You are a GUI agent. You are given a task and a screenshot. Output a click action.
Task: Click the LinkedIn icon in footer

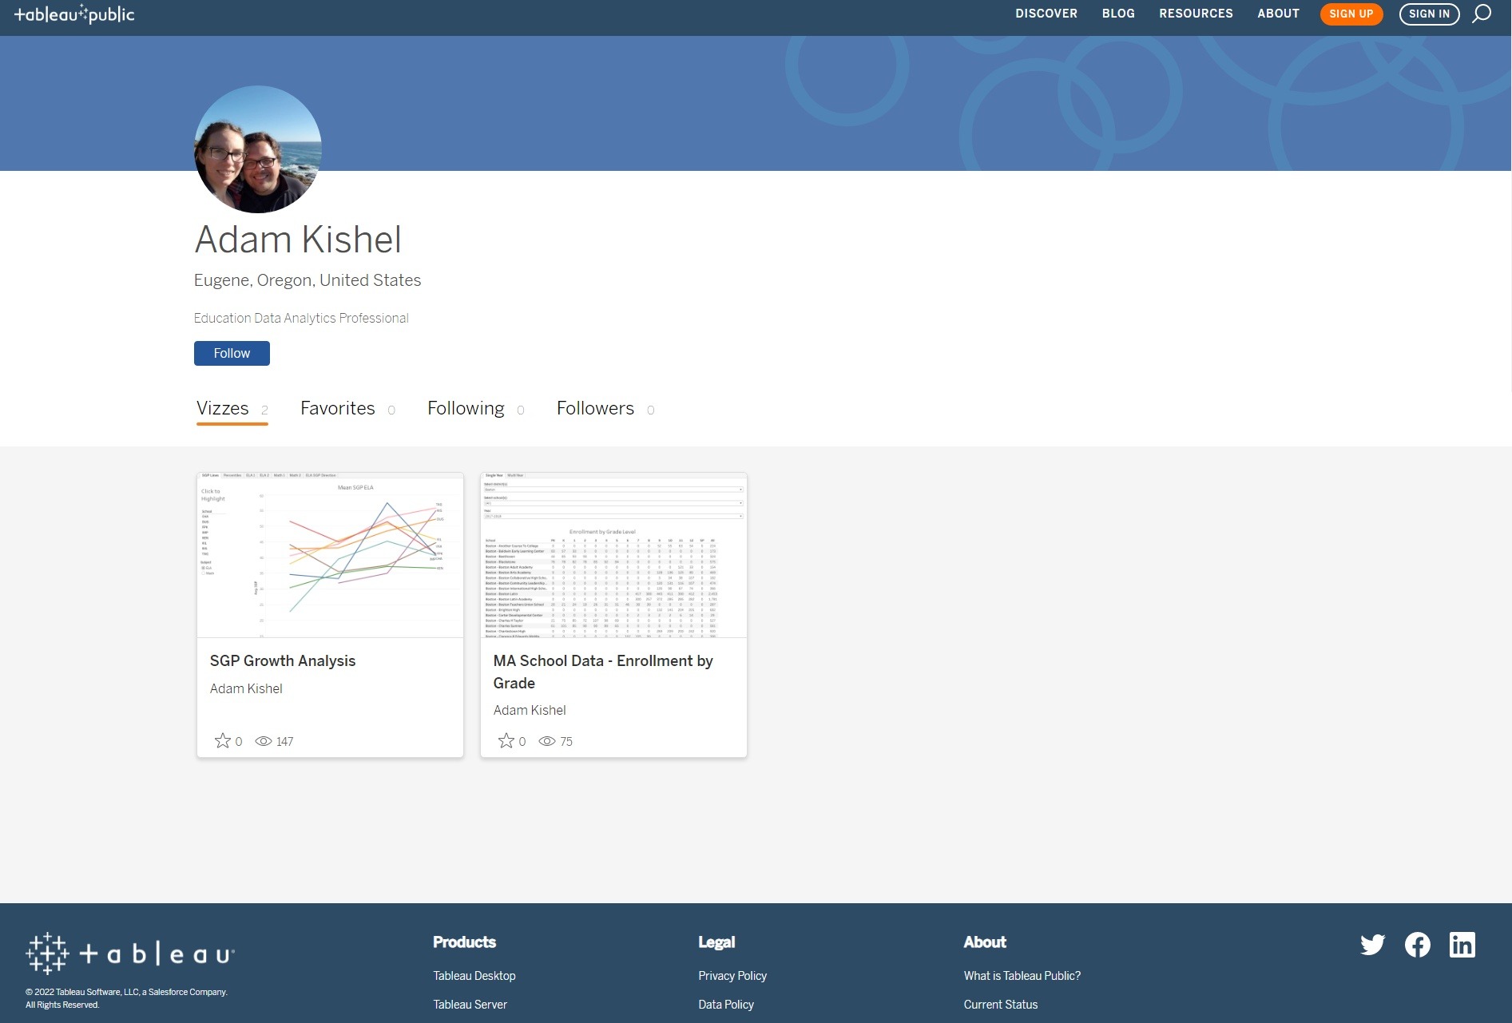(1462, 945)
